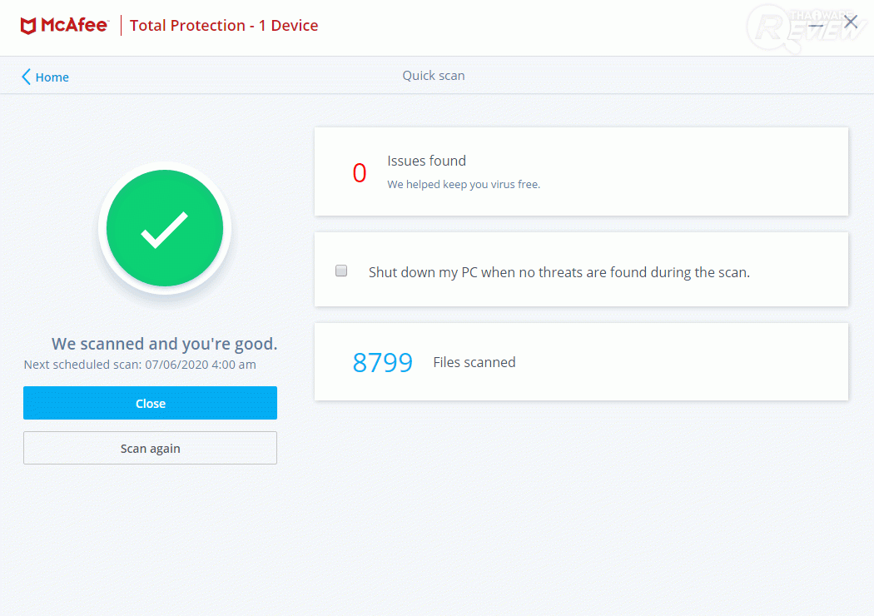
Task: Click the 'Total Protection - 1 Device' title
Action: [224, 26]
